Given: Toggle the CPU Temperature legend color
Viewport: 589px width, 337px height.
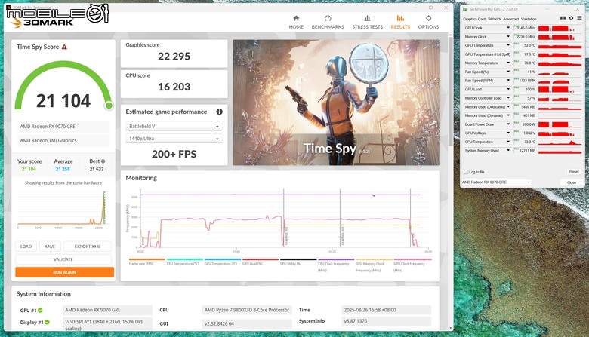Looking at the screenshot, I should (x=185, y=259).
